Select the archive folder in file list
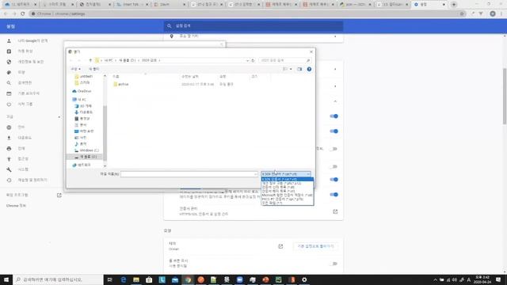Image resolution: width=507 pixels, height=285 pixels. (x=121, y=85)
